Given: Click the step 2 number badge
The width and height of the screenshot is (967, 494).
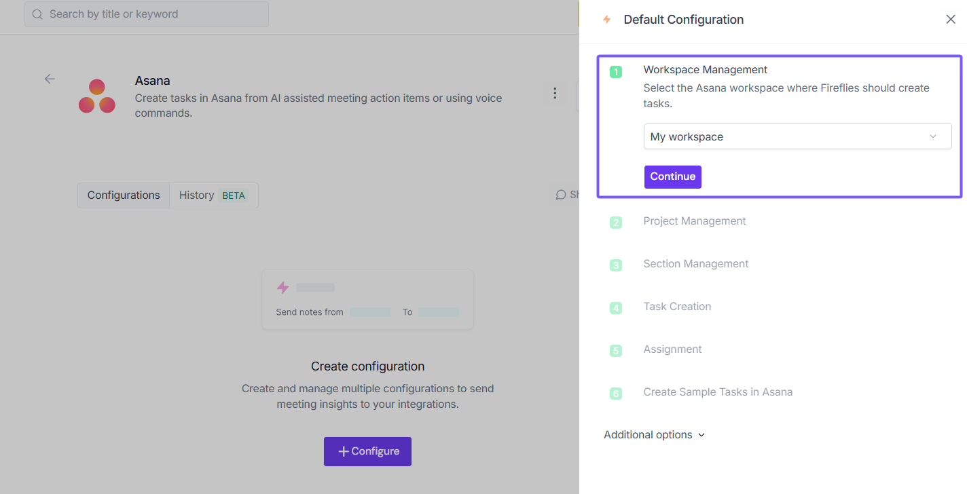Looking at the screenshot, I should (616, 223).
